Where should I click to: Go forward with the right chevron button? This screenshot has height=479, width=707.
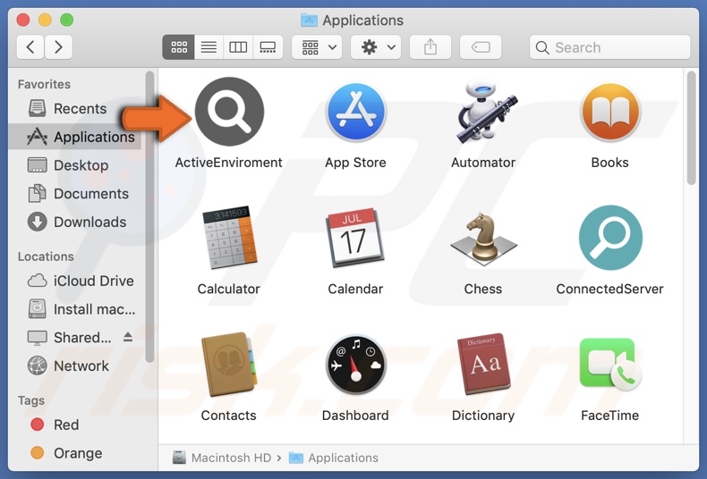coord(58,46)
